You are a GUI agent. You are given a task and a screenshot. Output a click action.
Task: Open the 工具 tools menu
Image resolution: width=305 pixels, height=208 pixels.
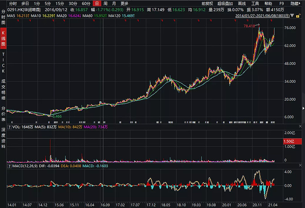[x=255, y=3]
